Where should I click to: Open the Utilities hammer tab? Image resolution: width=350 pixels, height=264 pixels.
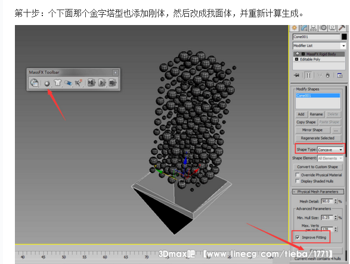click(x=342, y=28)
